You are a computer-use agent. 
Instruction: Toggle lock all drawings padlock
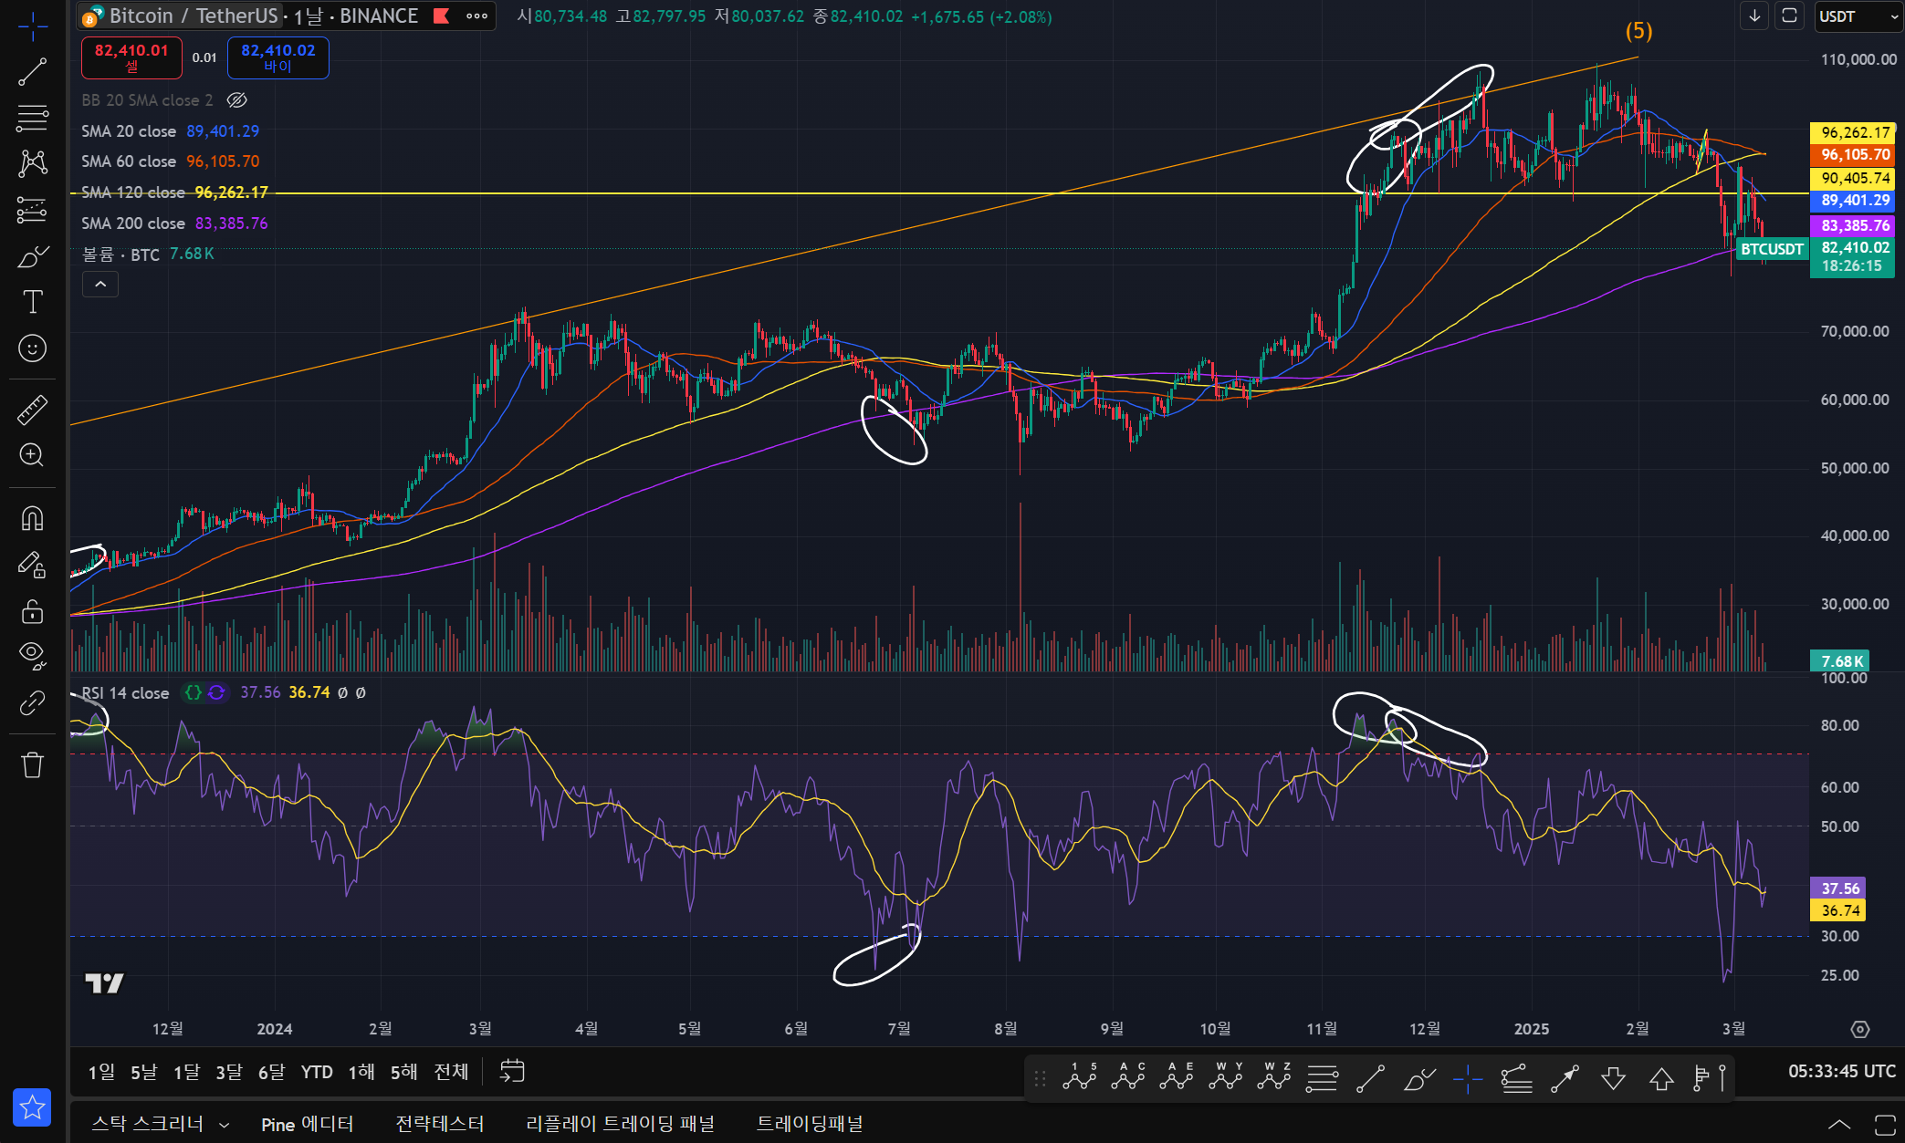[33, 611]
